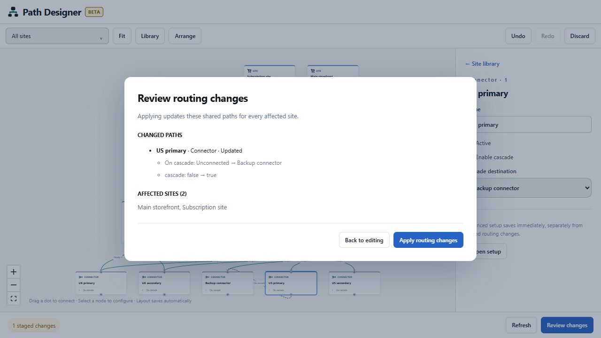Toggle the Active option label
This screenshot has width=601, height=338.
tap(483, 143)
